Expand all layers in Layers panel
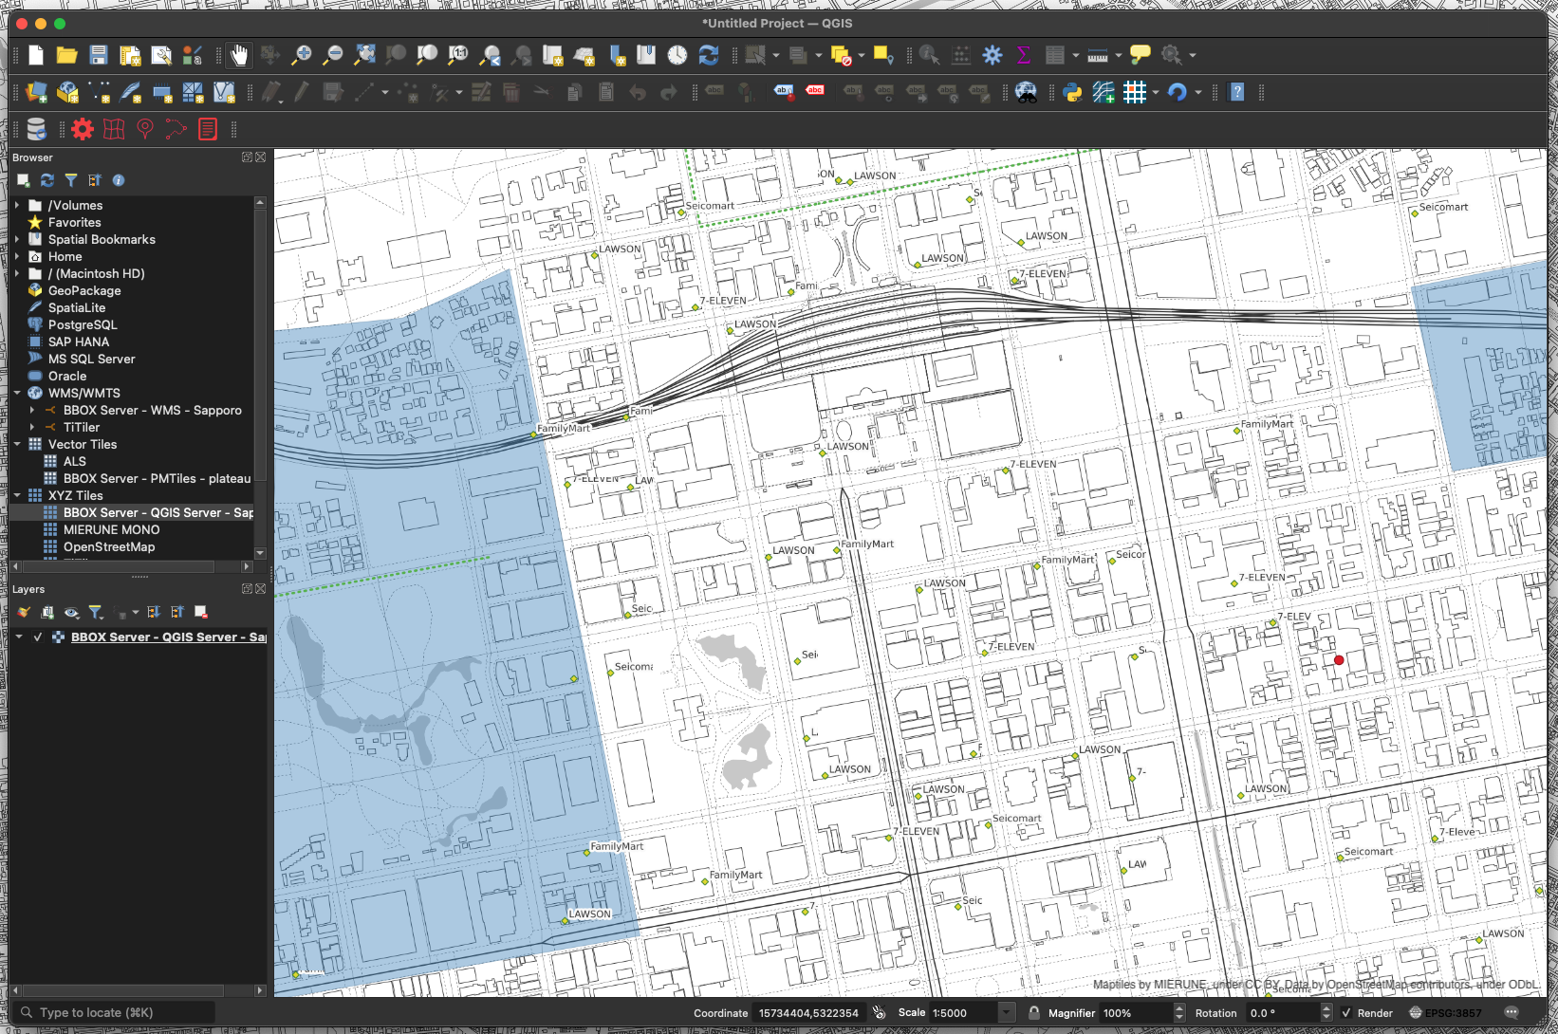 click(x=154, y=613)
